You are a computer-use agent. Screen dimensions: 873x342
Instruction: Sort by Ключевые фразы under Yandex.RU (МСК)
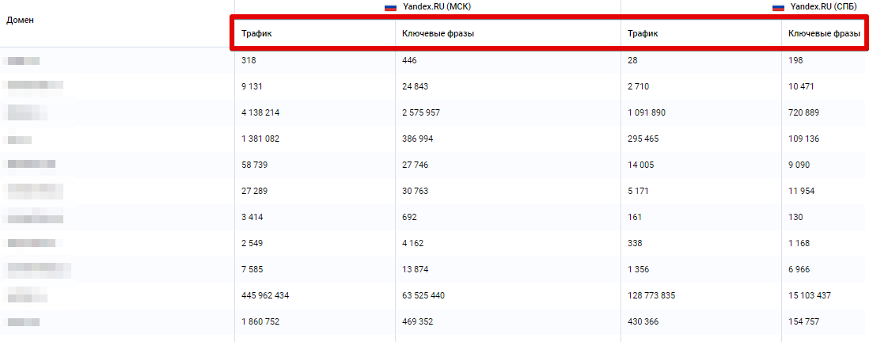click(438, 34)
